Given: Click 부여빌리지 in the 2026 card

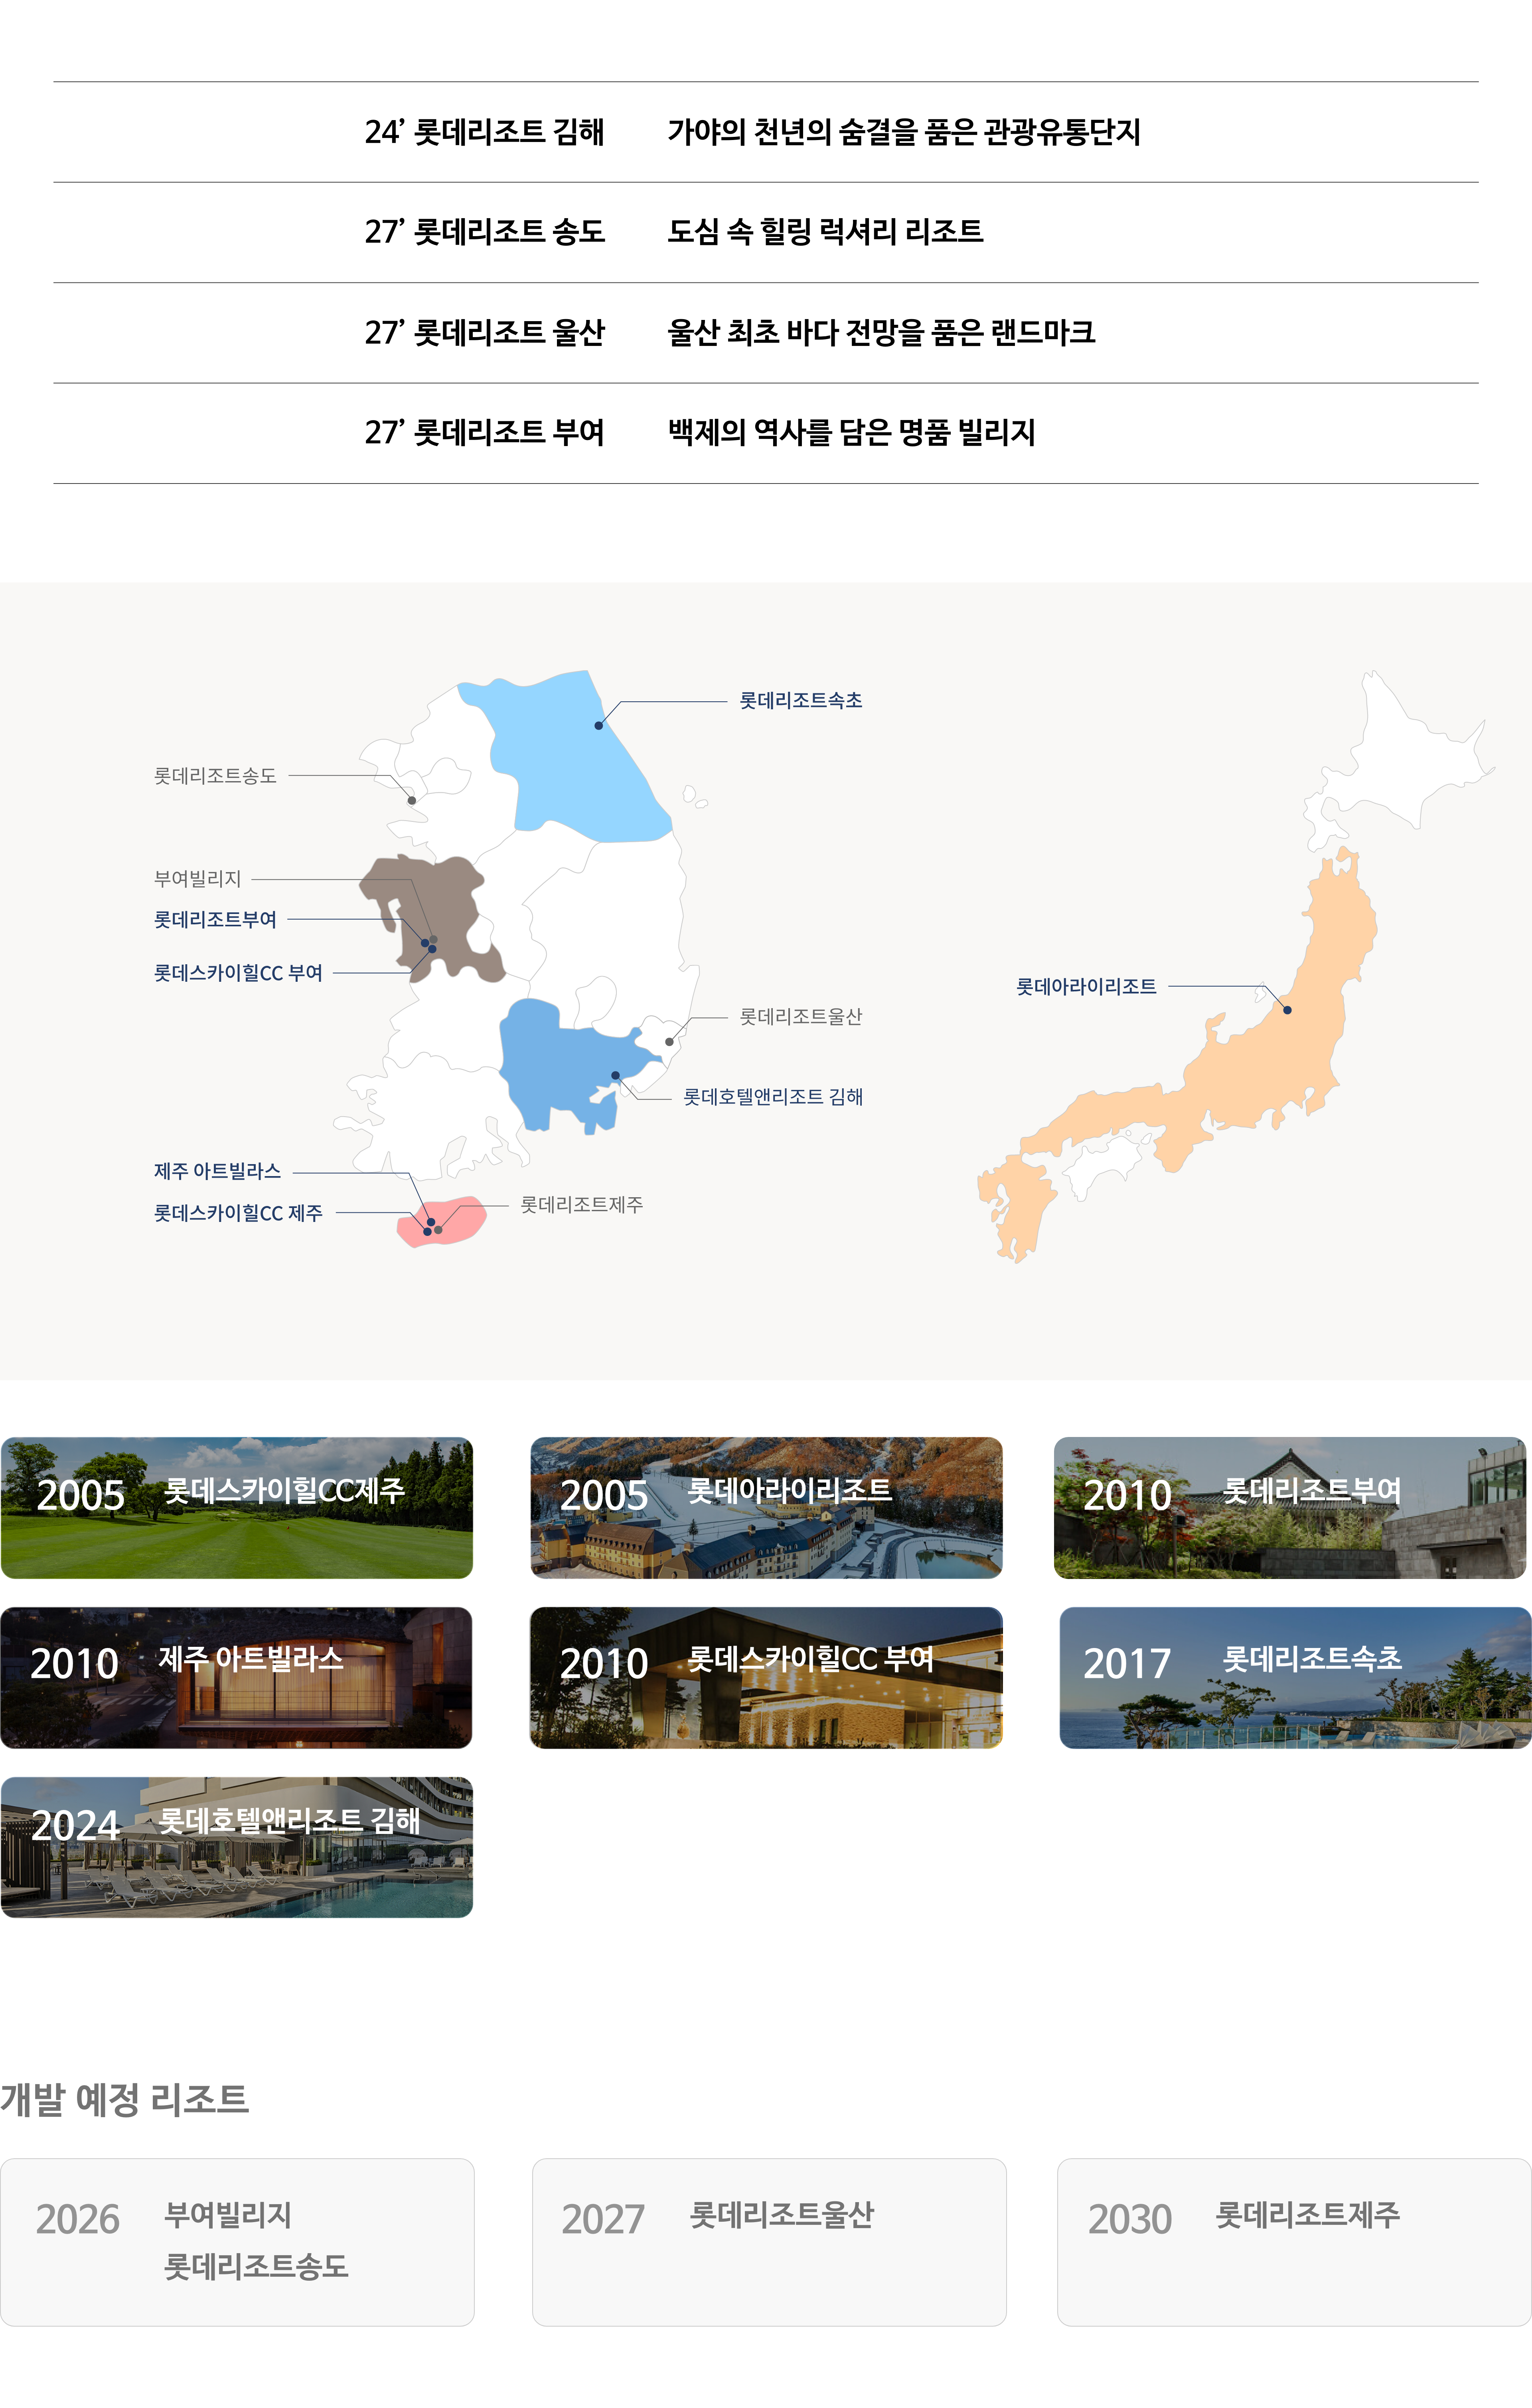Looking at the screenshot, I should coord(227,2214).
